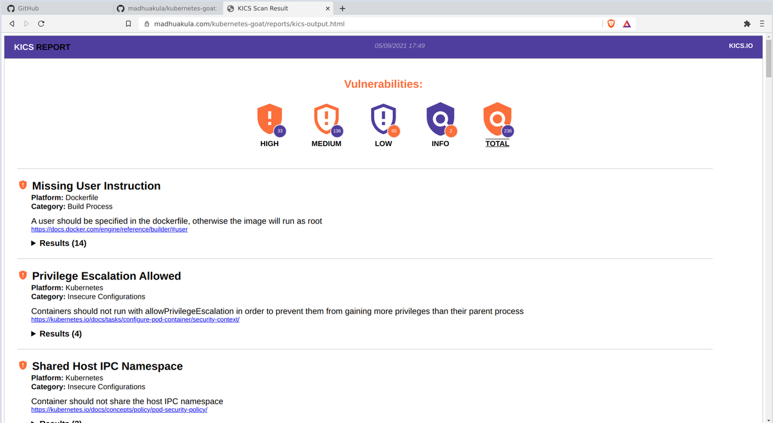This screenshot has height=423, width=773.
Task: Open the Brave Rewards triangle icon
Action: (627, 24)
